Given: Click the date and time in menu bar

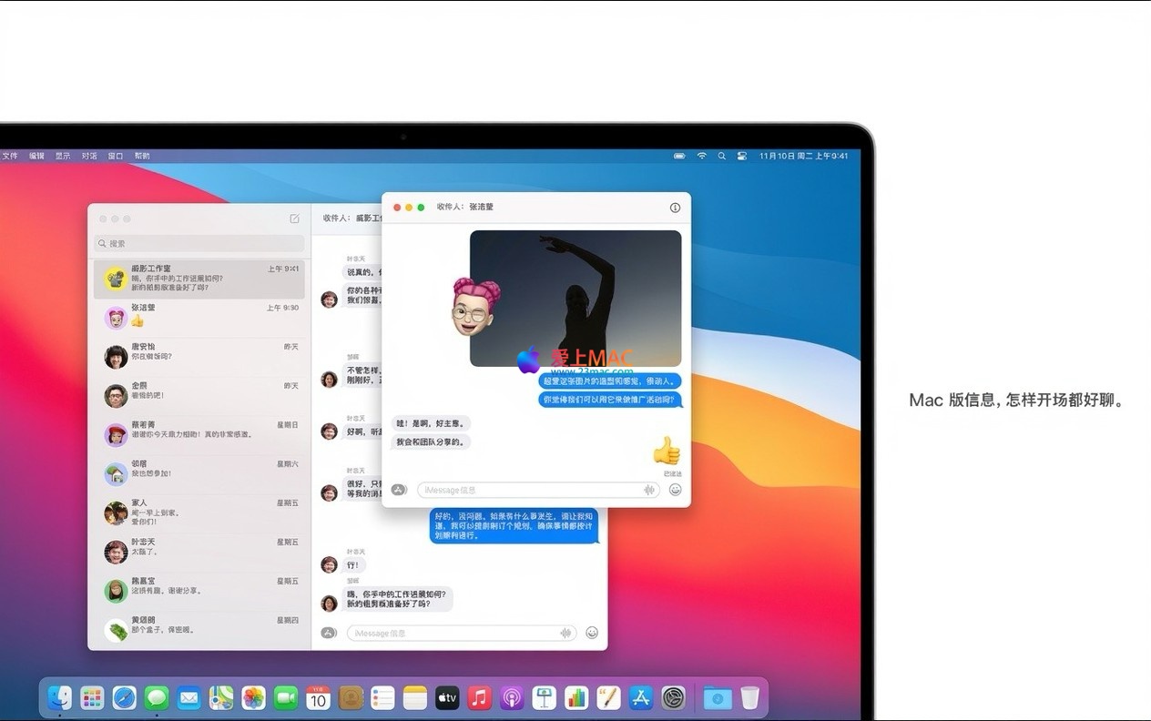Looking at the screenshot, I should 803,156.
